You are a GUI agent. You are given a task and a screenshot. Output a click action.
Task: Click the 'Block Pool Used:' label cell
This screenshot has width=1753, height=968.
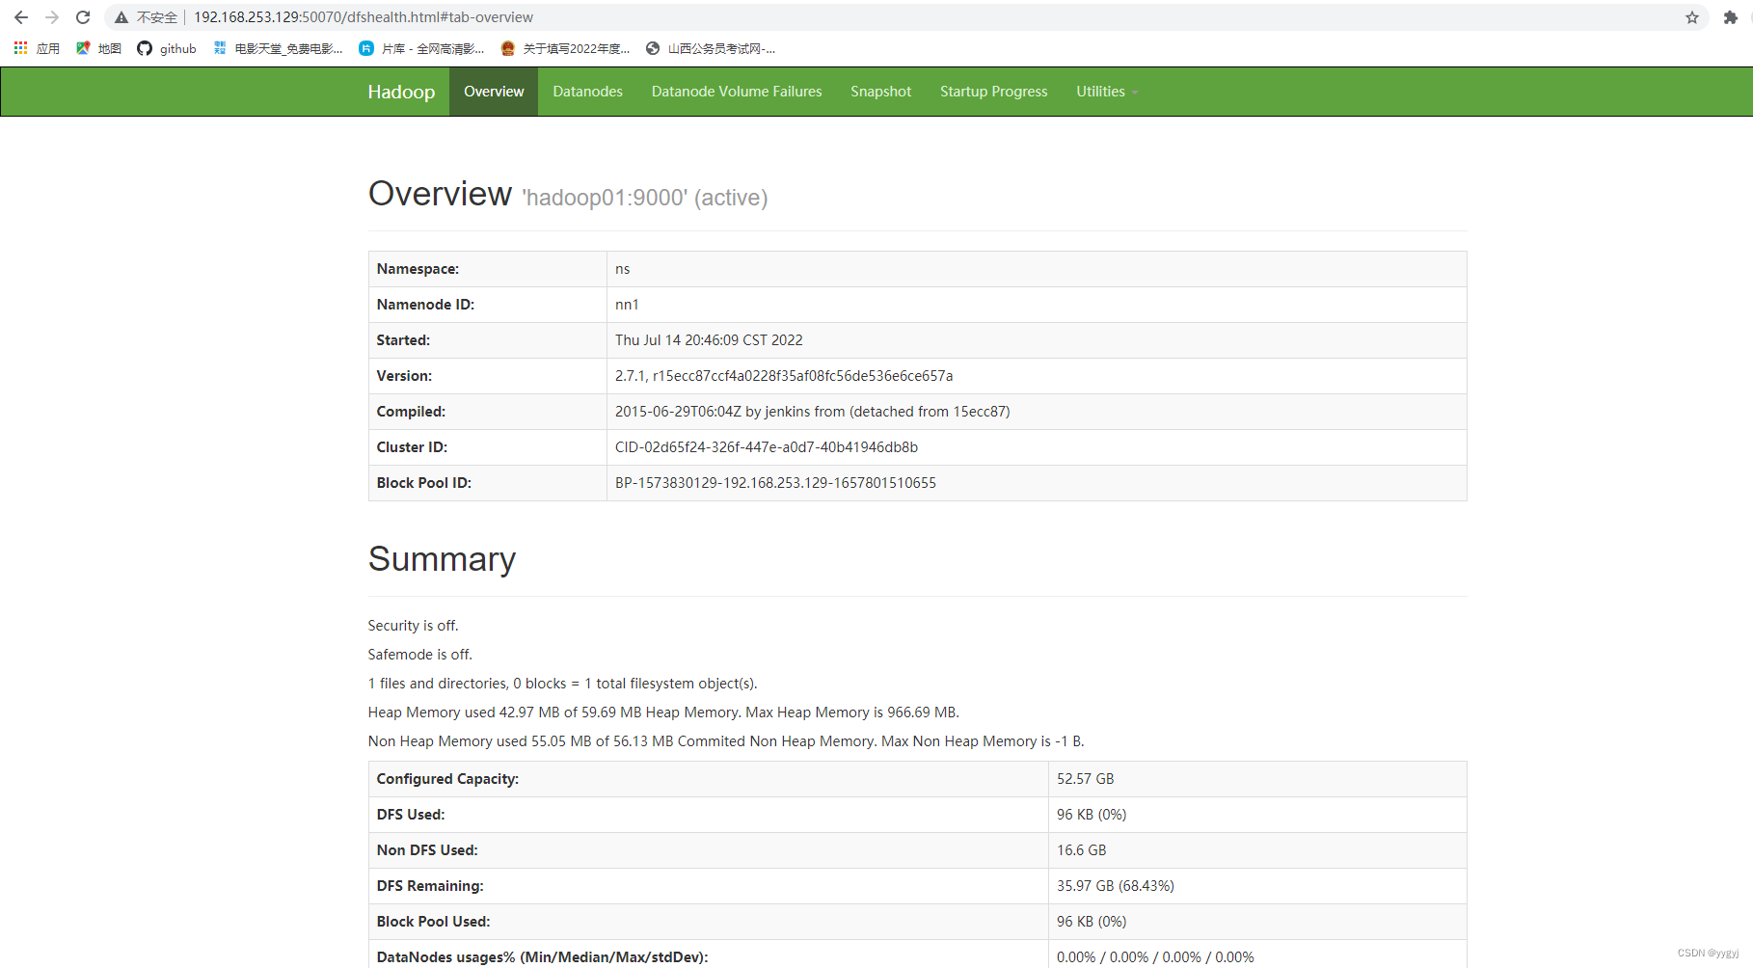click(709, 922)
